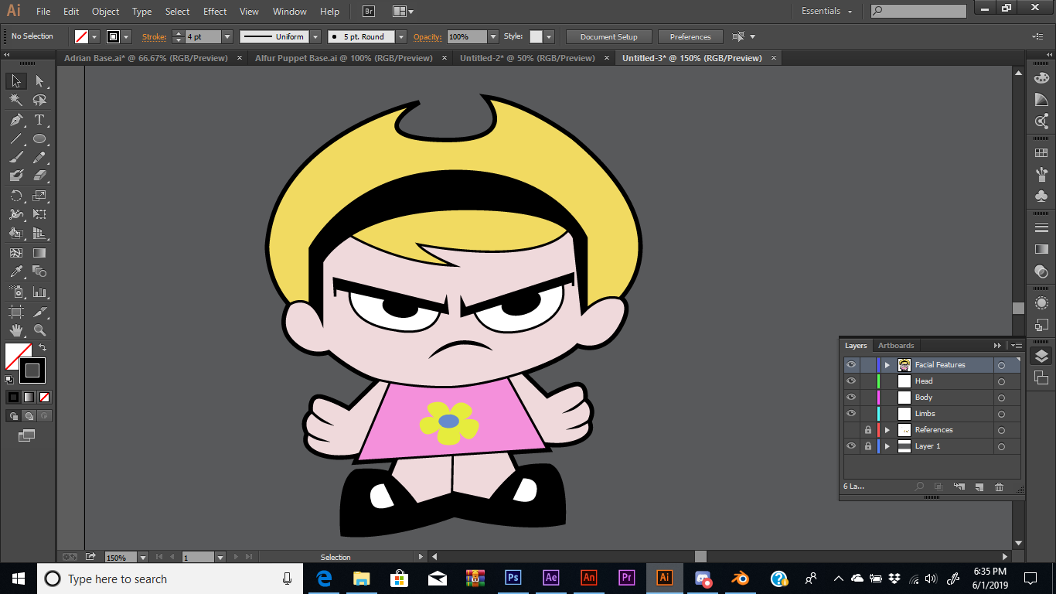Click the Stroke swatch in toolbox
Viewport: 1056px width, 594px height.
pyautogui.click(x=32, y=370)
